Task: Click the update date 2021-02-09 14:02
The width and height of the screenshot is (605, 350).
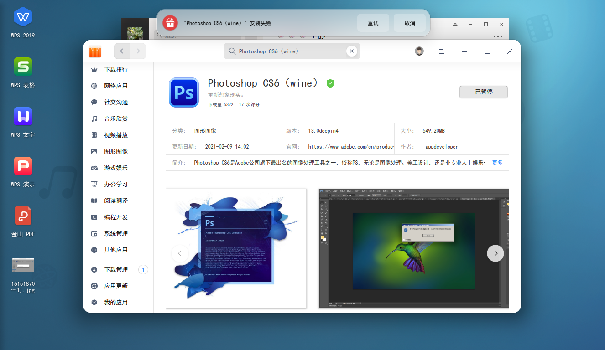Action: (x=227, y=147)
